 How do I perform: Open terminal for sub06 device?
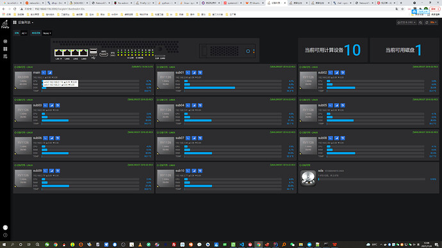click(45, 138)
